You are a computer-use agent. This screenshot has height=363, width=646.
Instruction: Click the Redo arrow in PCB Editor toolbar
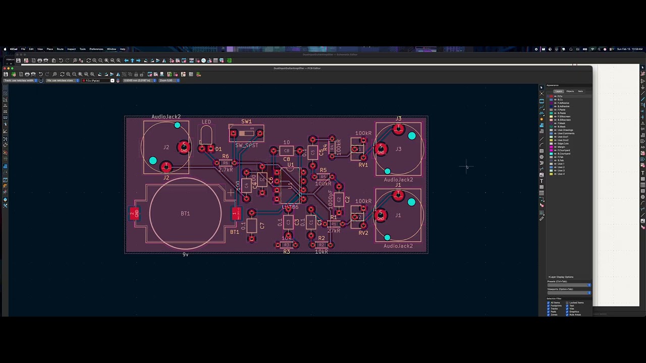[x=47, y=74]
